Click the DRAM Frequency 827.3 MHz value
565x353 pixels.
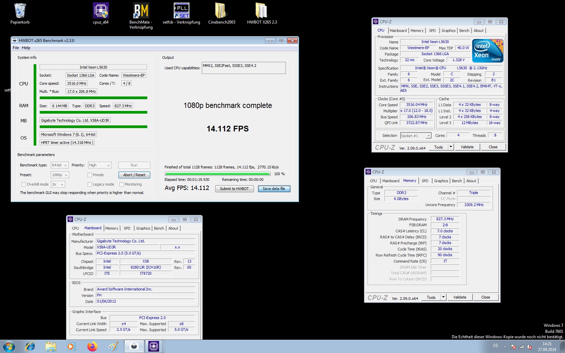coord(445,219)
